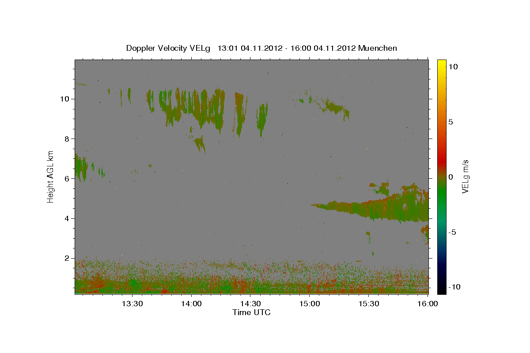Click the '14:30' time tick label
The image size is (530, 353).
click(250, 304)
